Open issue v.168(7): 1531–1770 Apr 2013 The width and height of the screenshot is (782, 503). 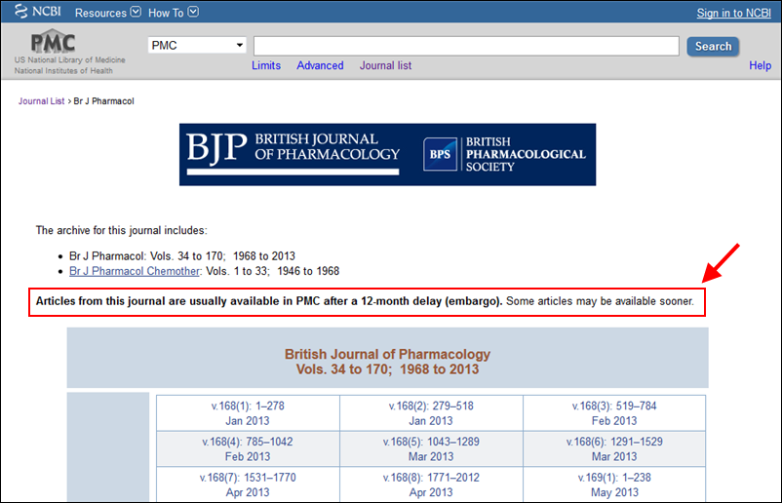(x=248, y=484)
